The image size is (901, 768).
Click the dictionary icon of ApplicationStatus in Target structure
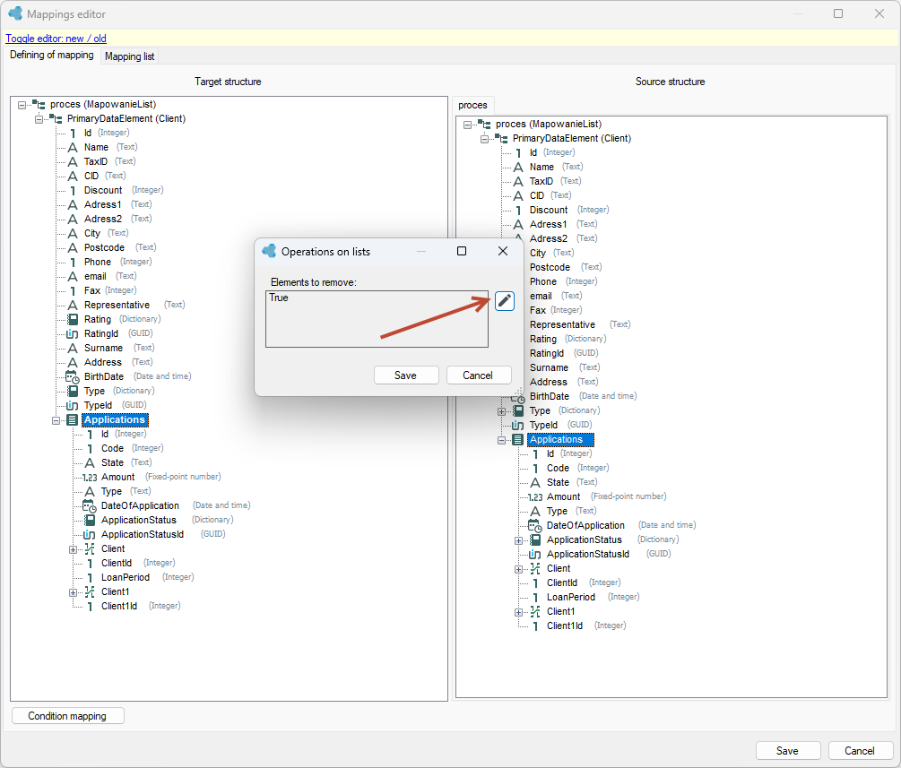coord(90,520)
